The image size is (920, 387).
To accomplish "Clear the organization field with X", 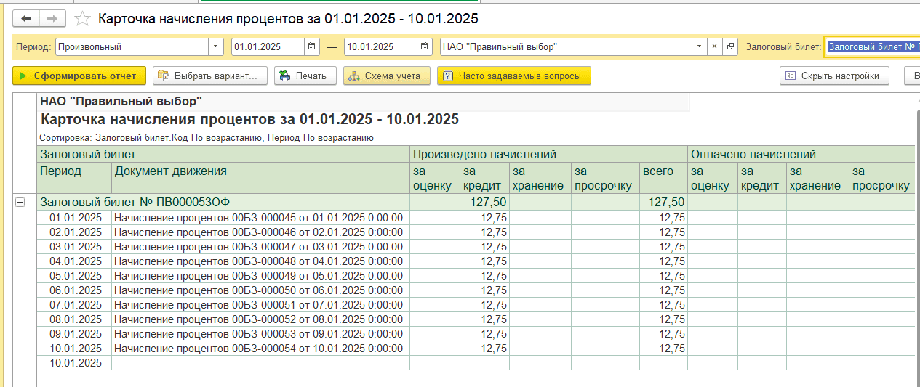I will tap(714, 46).
